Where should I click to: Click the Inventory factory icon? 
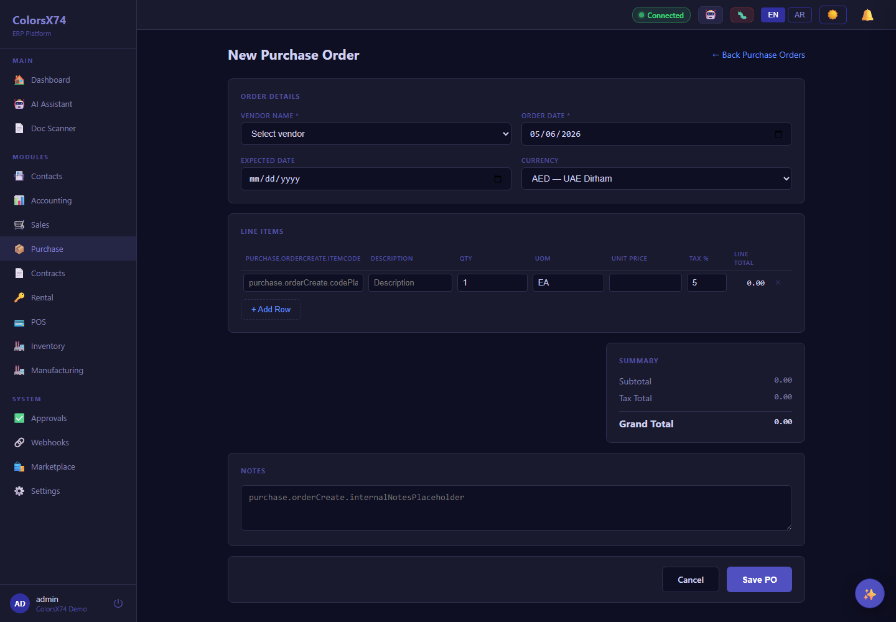coord(19,346)
